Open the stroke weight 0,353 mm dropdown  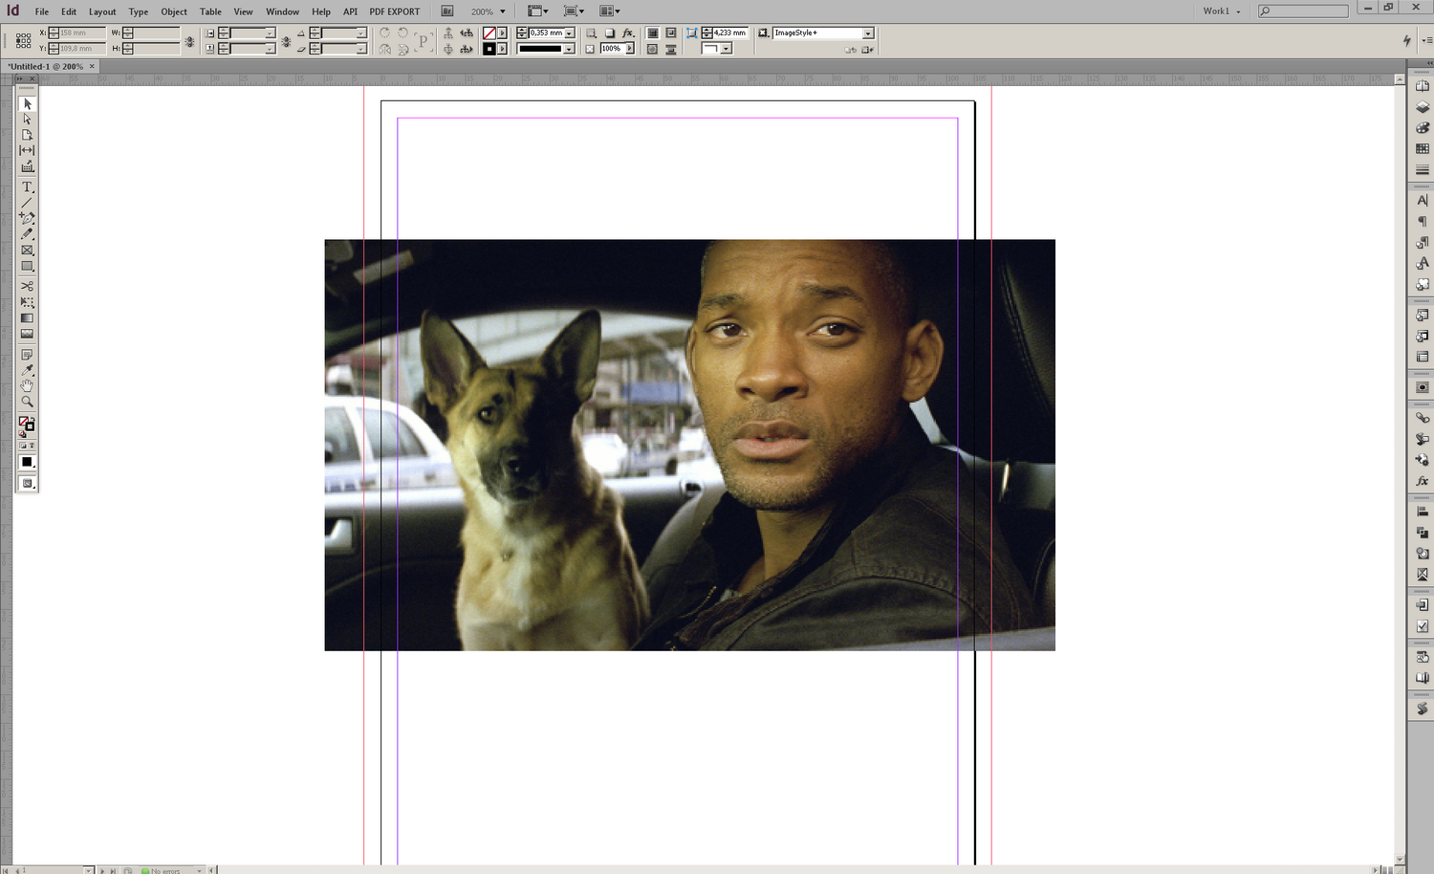pos(570,33)
